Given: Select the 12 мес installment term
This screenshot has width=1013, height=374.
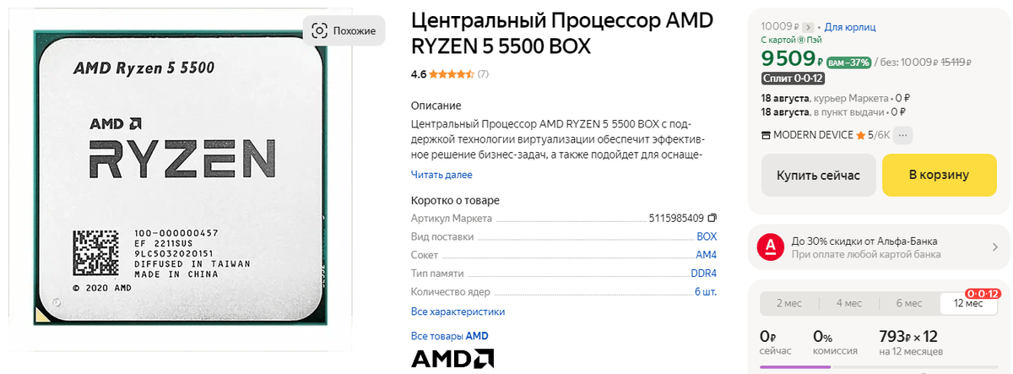Looking at the screenshot, I should (968, 303).
